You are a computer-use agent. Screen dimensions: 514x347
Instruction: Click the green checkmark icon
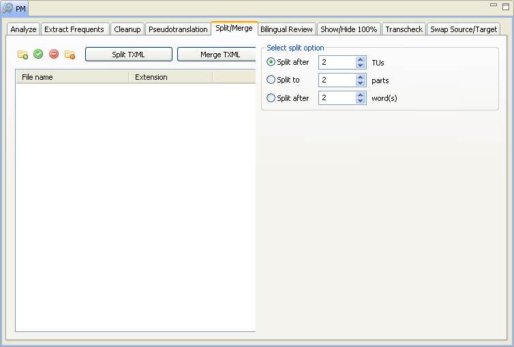38,54
